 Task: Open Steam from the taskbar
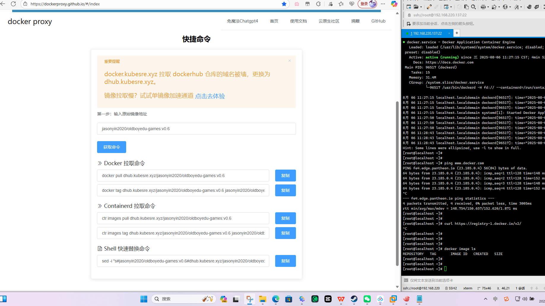[354, 299]
